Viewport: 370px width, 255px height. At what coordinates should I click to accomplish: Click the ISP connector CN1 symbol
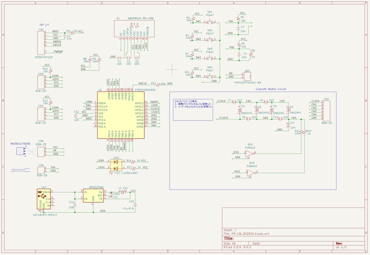(41, 42)
